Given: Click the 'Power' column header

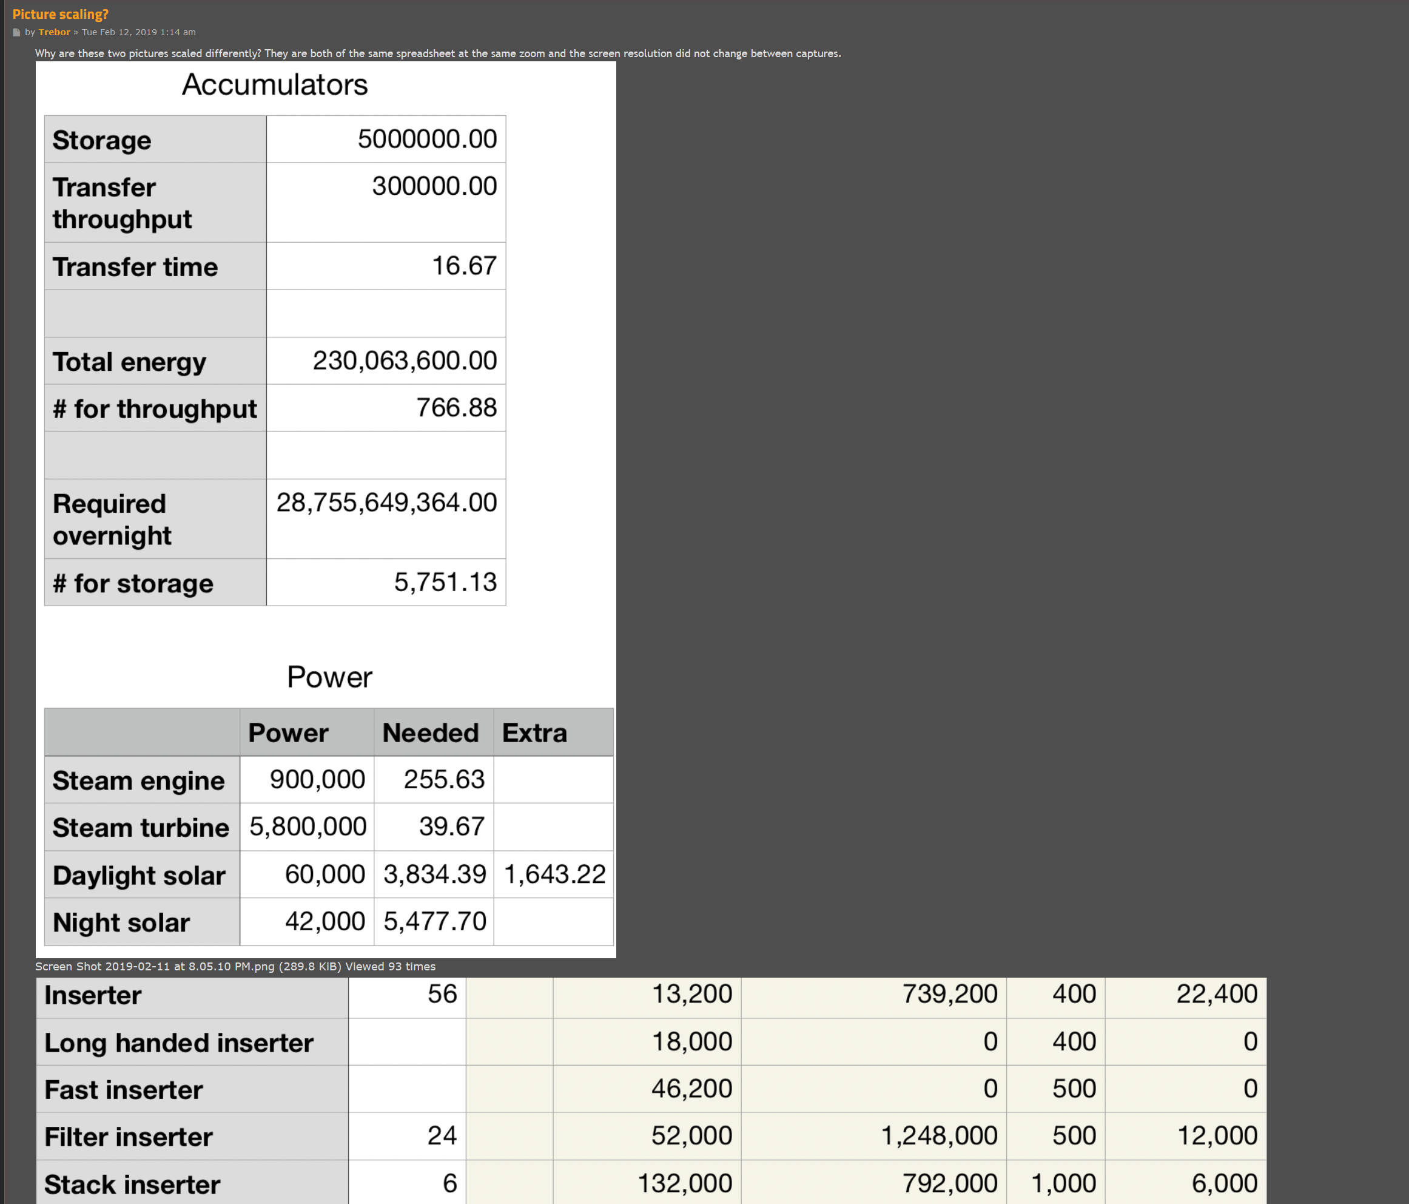Looking at the screenshot, I should [288, 732].
